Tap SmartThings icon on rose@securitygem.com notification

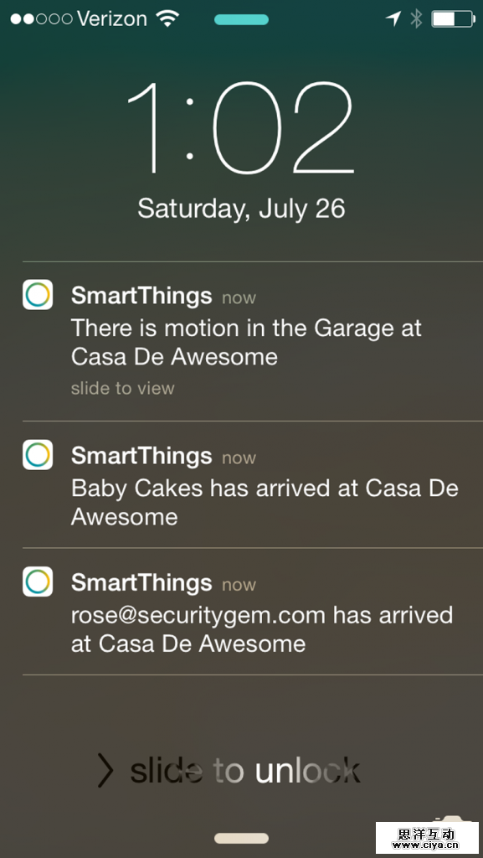point(38,581)
